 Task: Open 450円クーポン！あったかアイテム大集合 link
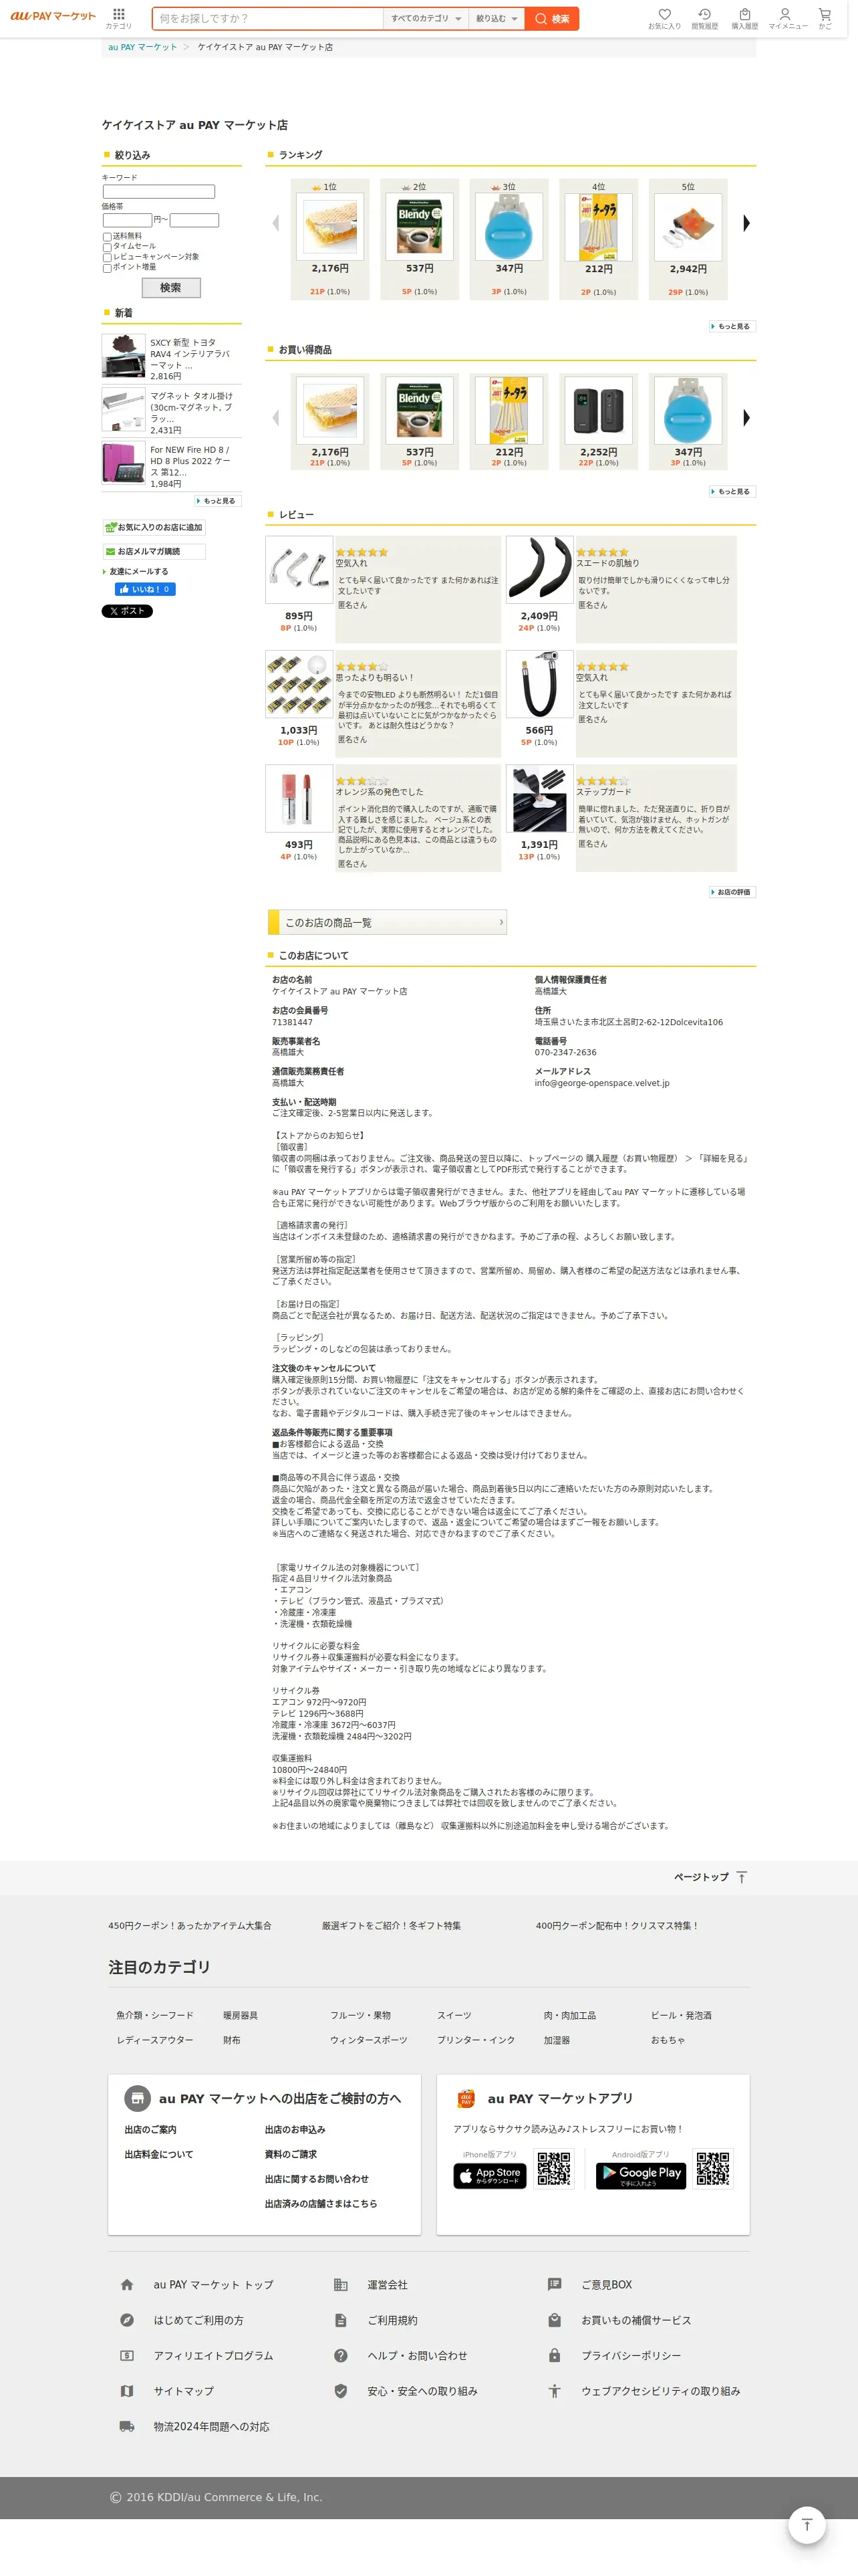(x=190, y=1926)
